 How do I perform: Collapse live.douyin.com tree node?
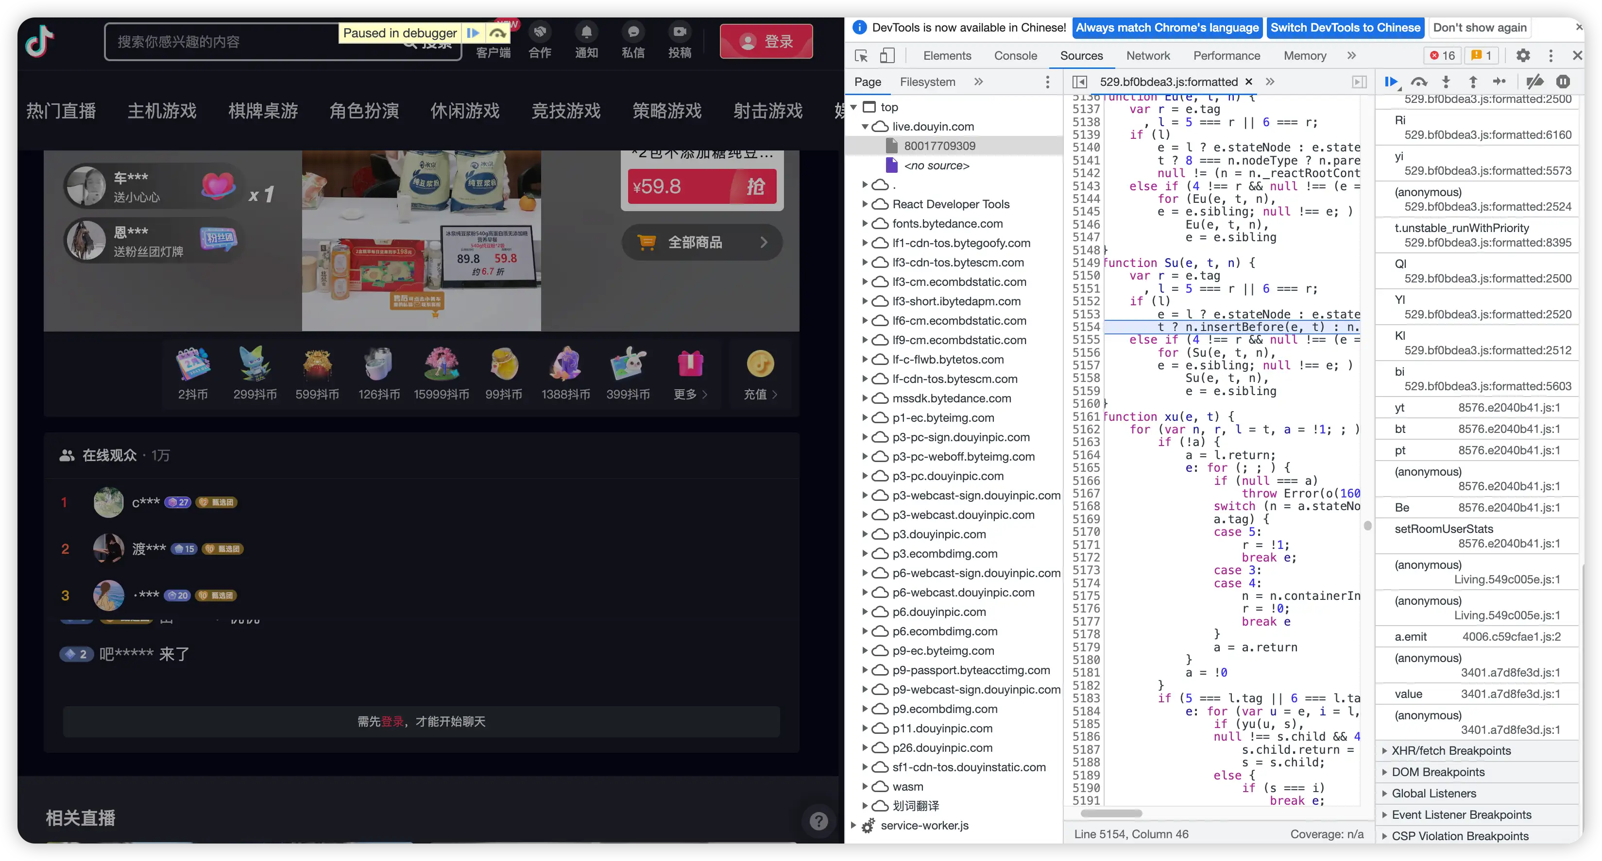coord(865,127)
